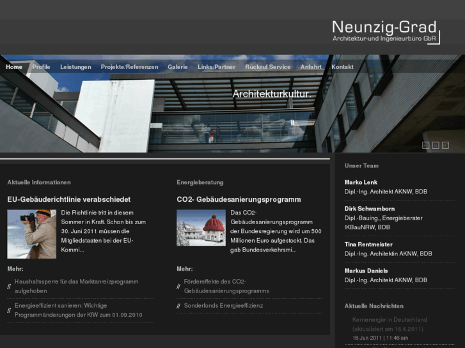
Task: Click the Aktuelle Informationen heading
Action: 39,182
